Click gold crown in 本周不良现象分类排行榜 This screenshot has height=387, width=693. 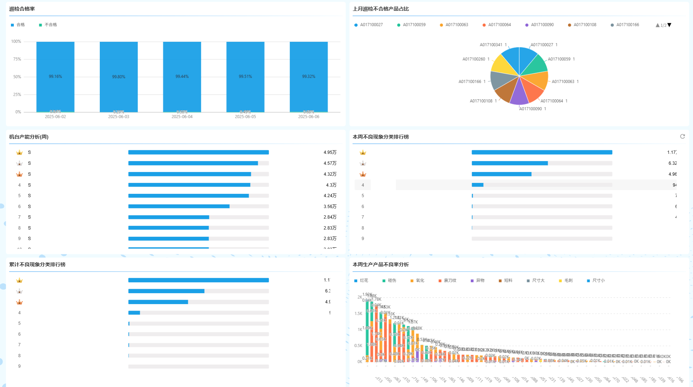[x=363, y=152]
